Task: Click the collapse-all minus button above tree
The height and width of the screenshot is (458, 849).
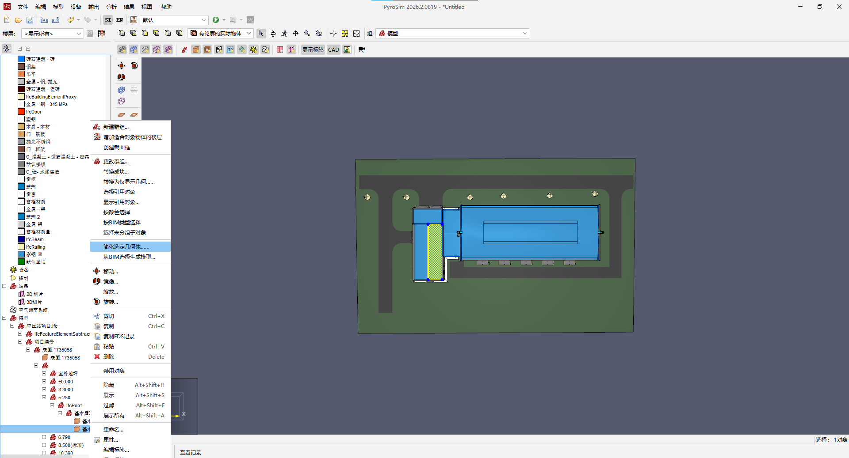Action: (19, 49)
